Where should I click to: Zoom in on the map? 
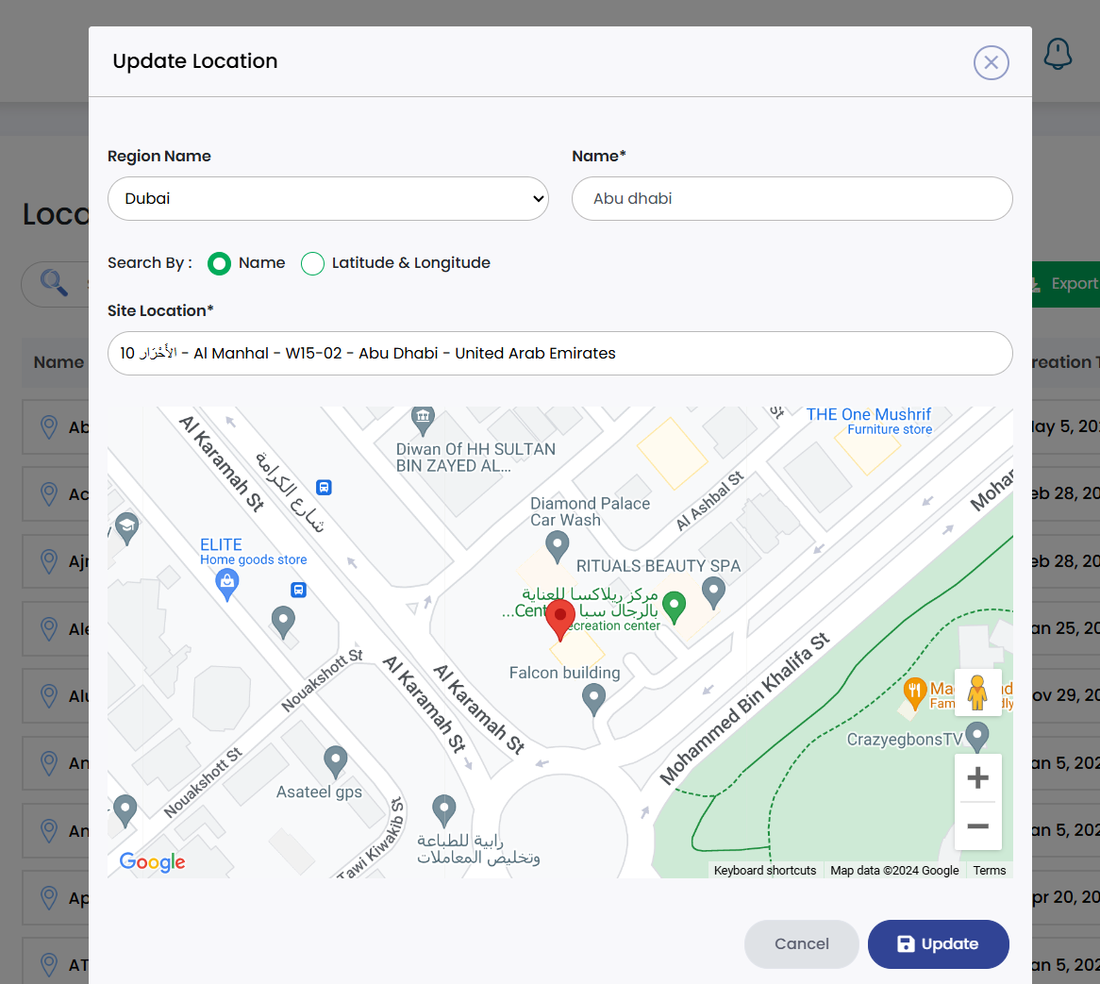tap(977, 778)
